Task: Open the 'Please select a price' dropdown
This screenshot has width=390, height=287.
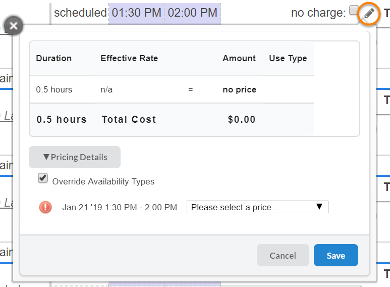Action: pyautogui.click(x=257, y=207)
